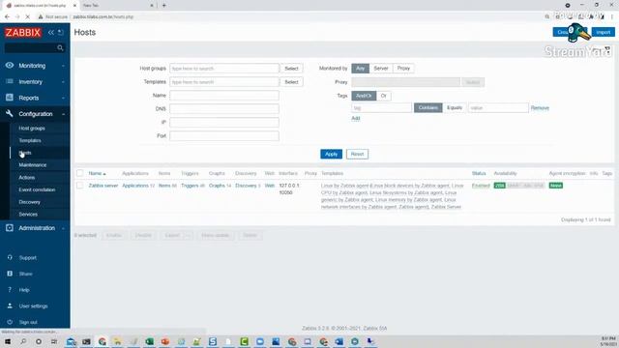Image resolution: width=619 pixels, height=348 pixels.
Task: Click the Name filter input field
Action: (224, 95)
